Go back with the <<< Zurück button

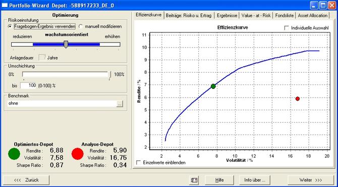pos(26,180)
